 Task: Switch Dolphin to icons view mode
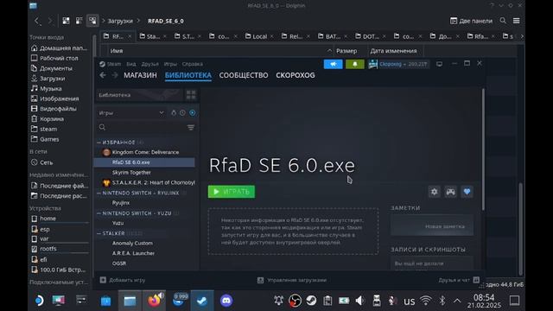pyautogui.click(x=66, y=21)
